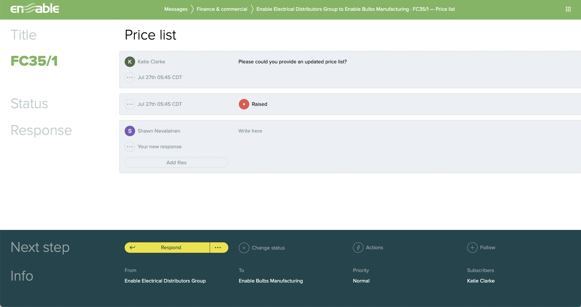This screenshot has width=581, height=307.
Task: Click the Add files button
Action: click(176, 163)
